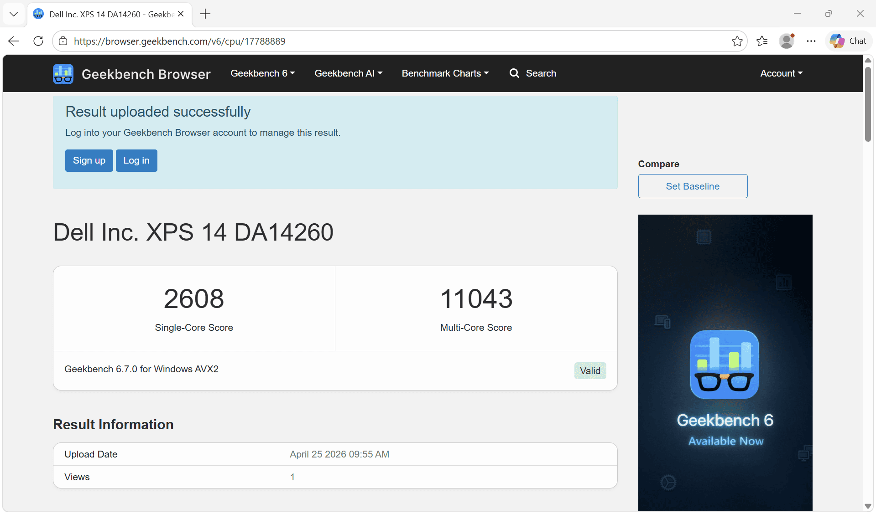Open the browser profile avatar
This screenshot has height=514, width=876.
click(787, 41)
